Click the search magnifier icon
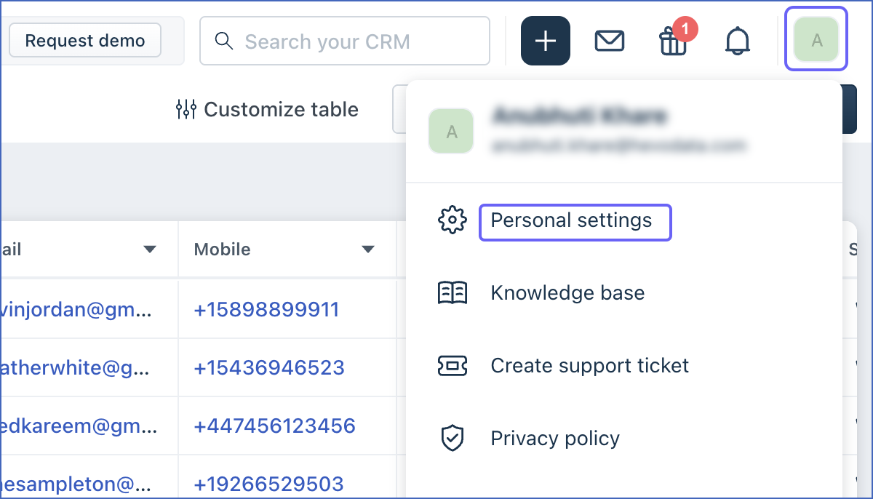 223,41
